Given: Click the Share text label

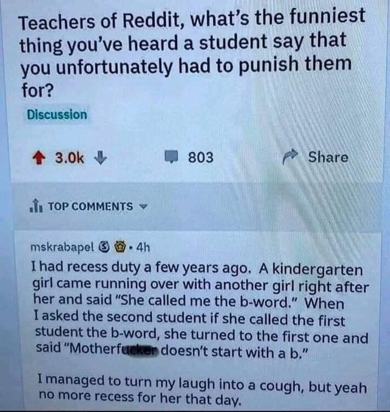Looking at the screenshot, I should pos(328,157).
